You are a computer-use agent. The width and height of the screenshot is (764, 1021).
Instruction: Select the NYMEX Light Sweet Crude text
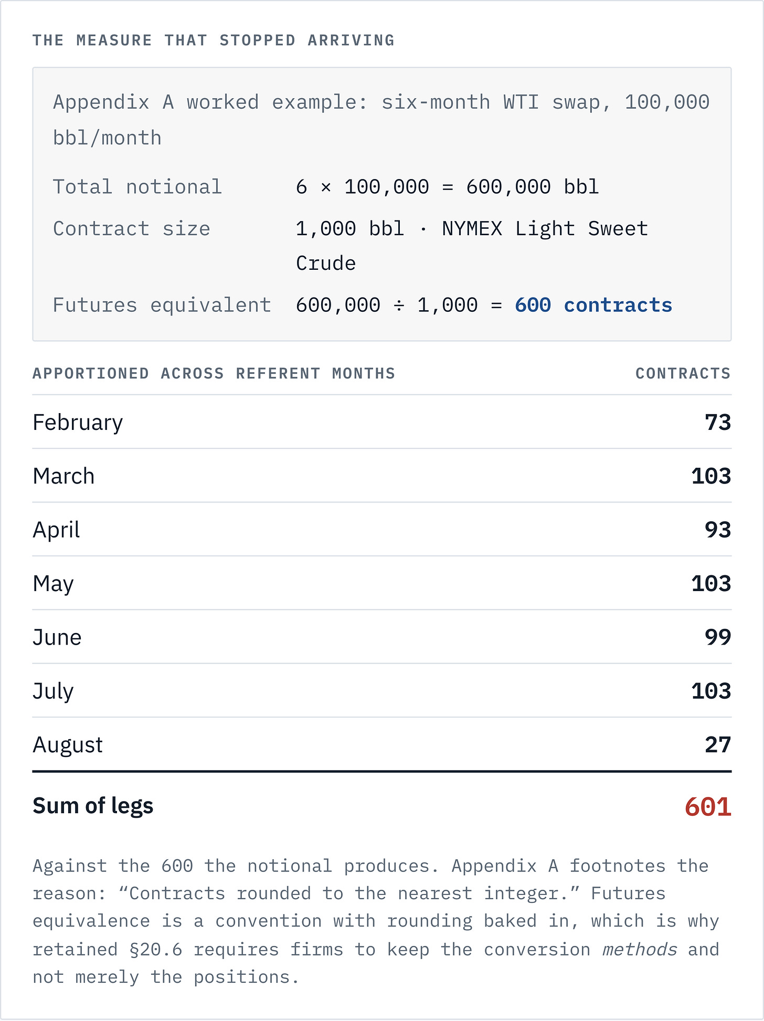[x=472, y=246]
